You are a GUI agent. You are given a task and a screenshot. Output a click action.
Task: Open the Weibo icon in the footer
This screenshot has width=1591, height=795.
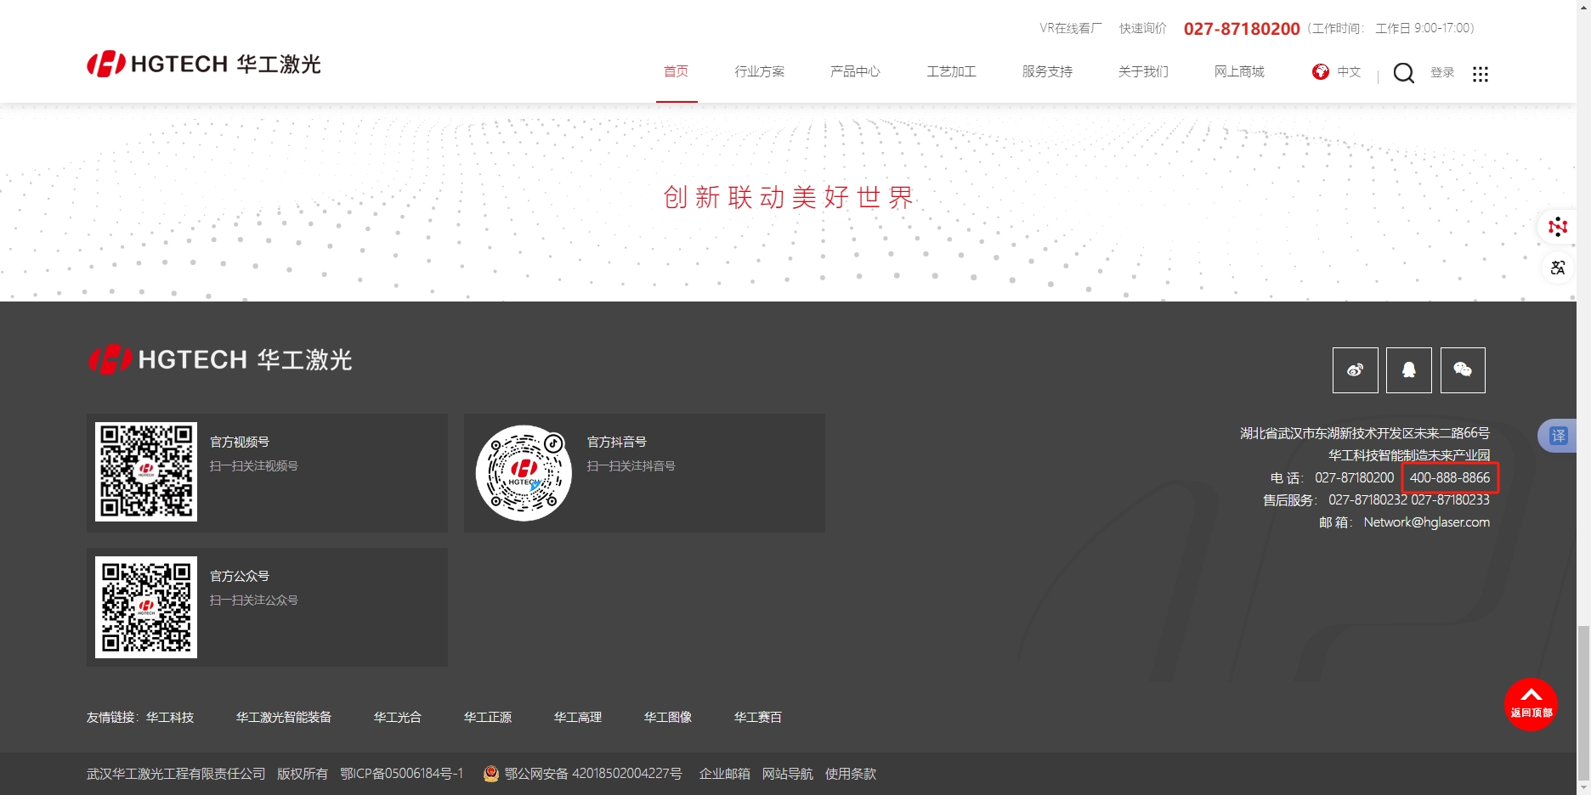click(1355, 369)
